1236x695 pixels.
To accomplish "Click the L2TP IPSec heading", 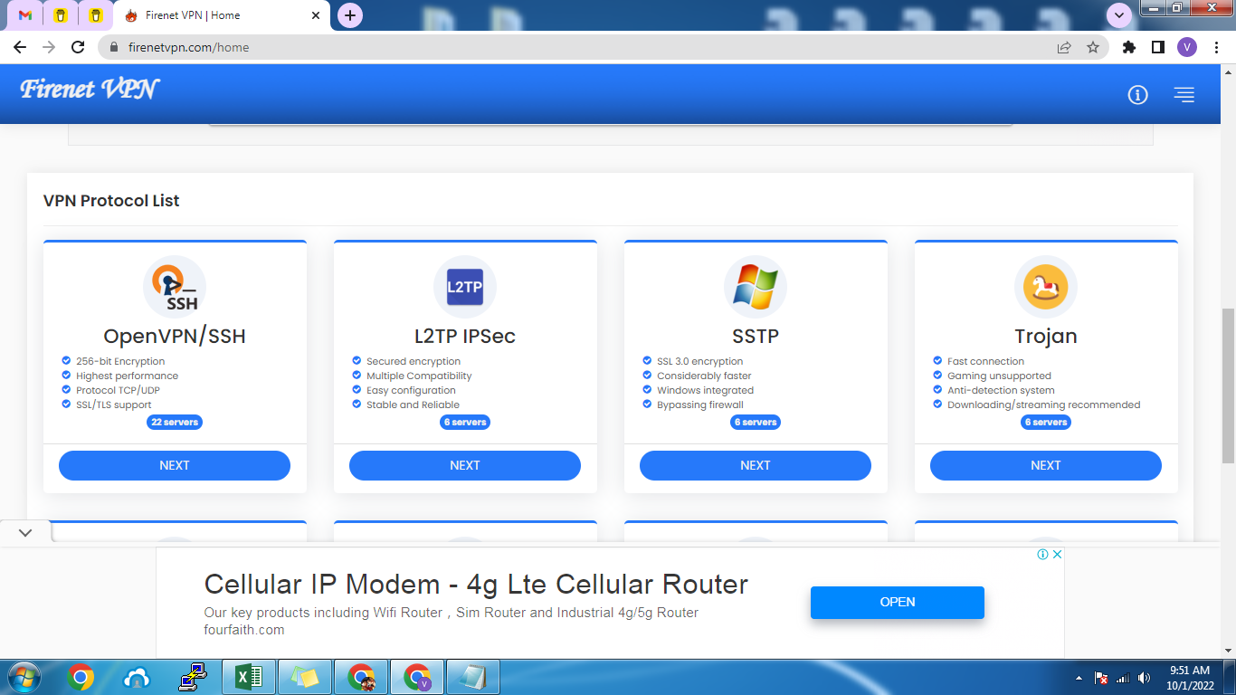I will 465,336.
